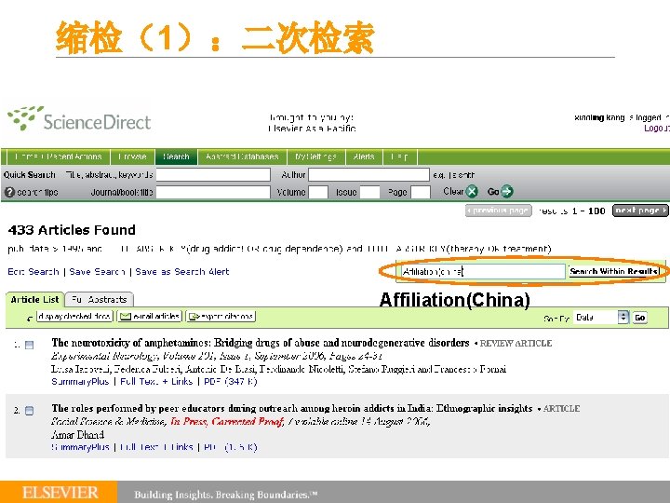Open SummaryPlus for Amar Dhand article
Image resolution: width=670 pixels, height=503 pixels.
(80, 447)
